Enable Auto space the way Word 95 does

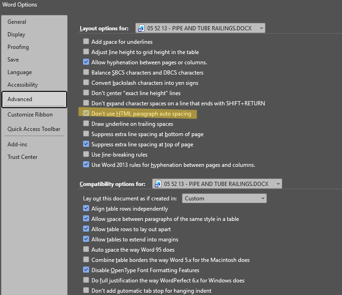point(86,249)
